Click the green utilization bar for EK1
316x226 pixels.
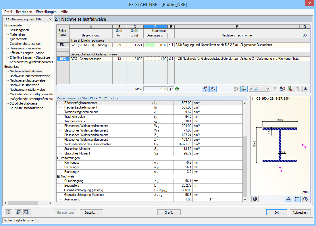pos(150,45)
